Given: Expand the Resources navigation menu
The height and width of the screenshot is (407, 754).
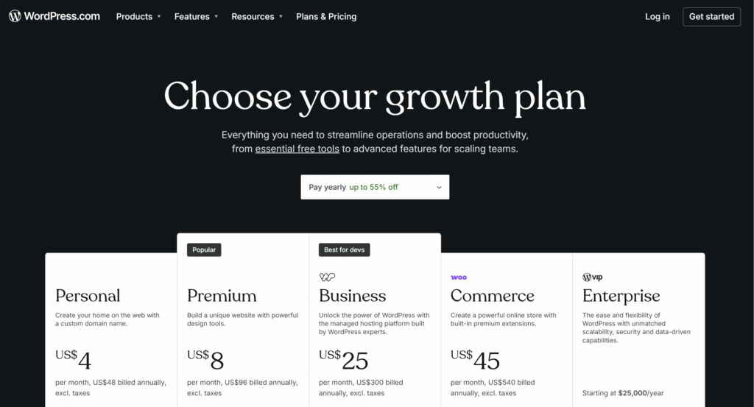Looking at the screenshot, I should coord(257,16).
